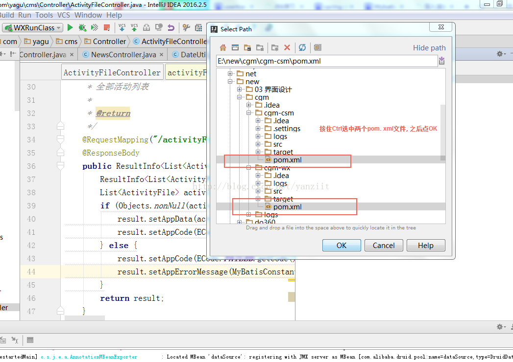Refresh the file tree in dialog
513x362 pixels.
302,48
